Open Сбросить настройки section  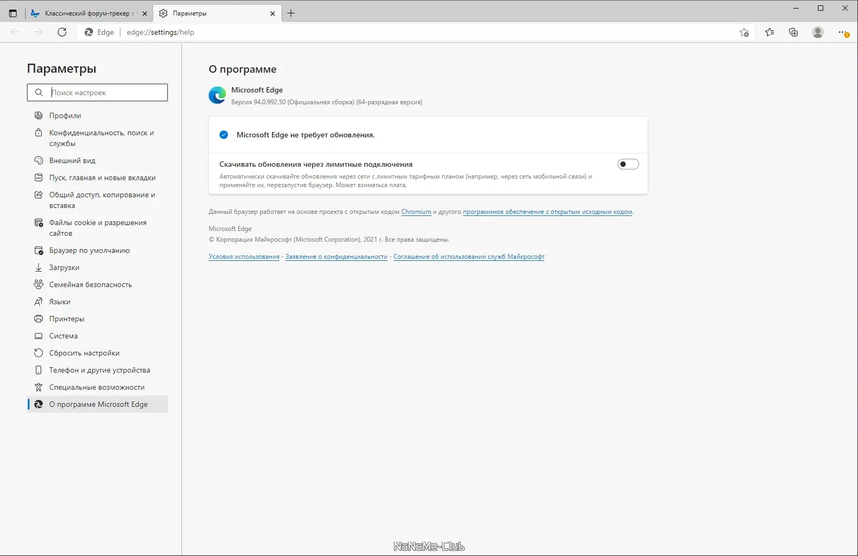[x=84, y=353]
